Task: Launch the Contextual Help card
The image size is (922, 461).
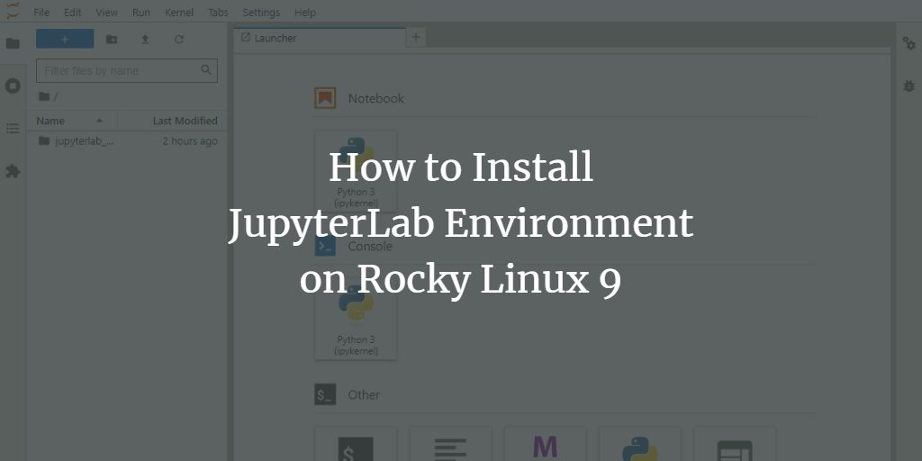Action: click(735, 444)
